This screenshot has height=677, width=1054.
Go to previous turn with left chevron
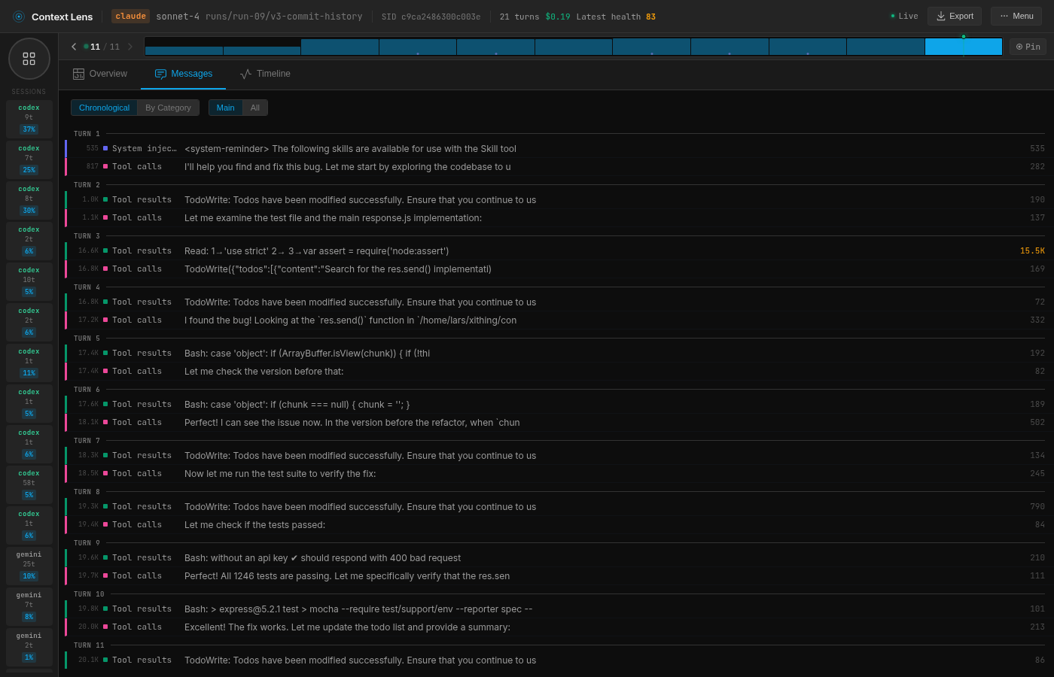pos(73,46)
